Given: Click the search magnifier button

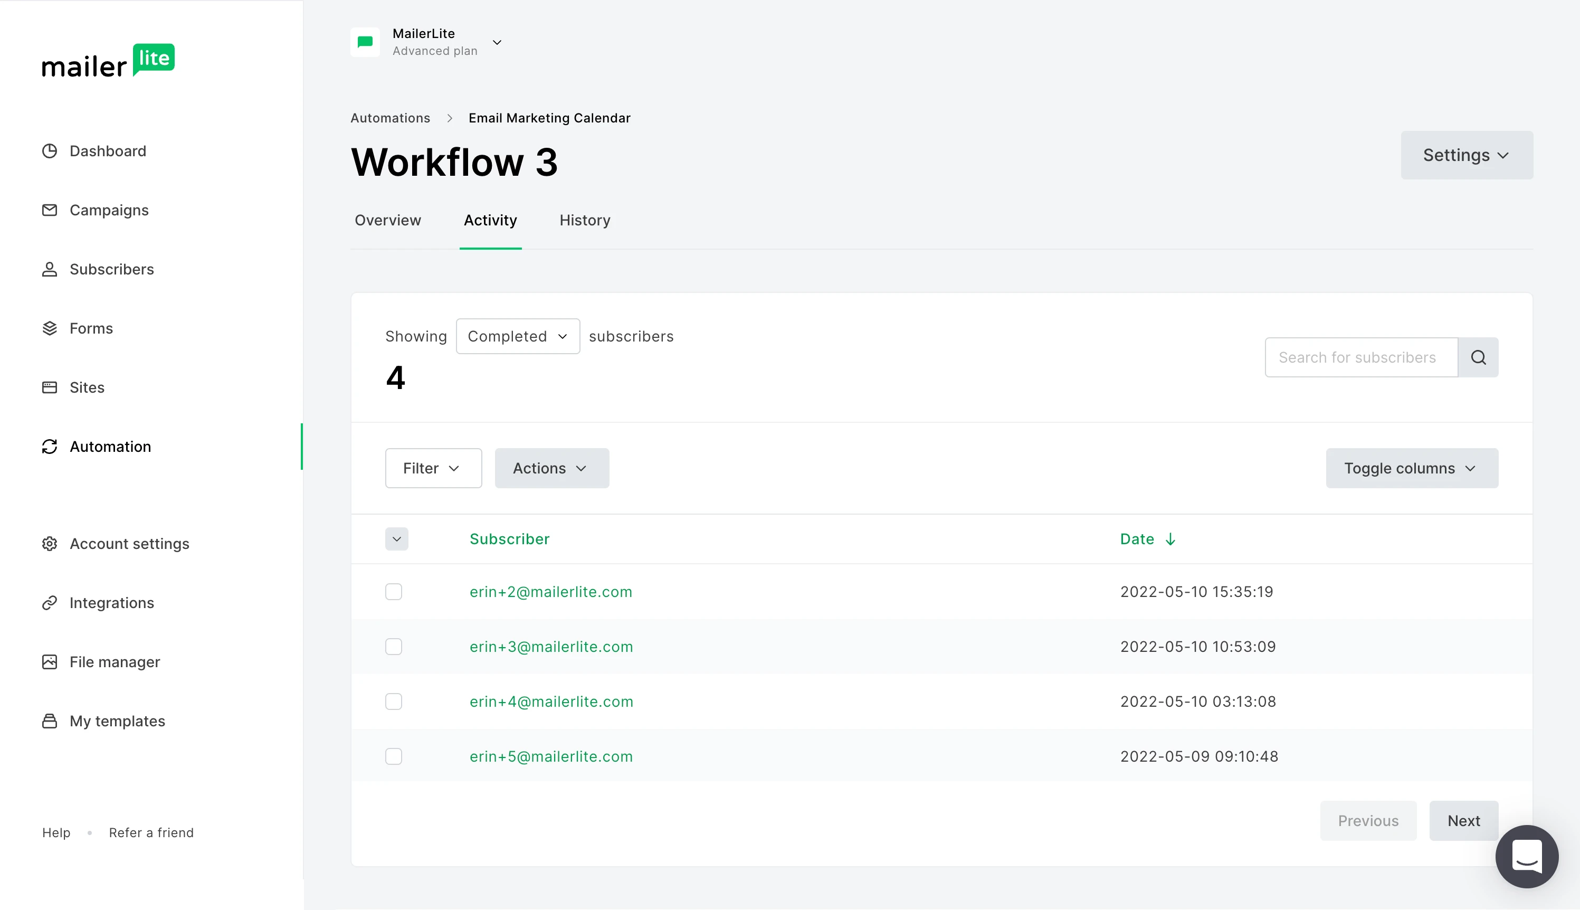Looking at the screenshot, I should (1478, 357).
